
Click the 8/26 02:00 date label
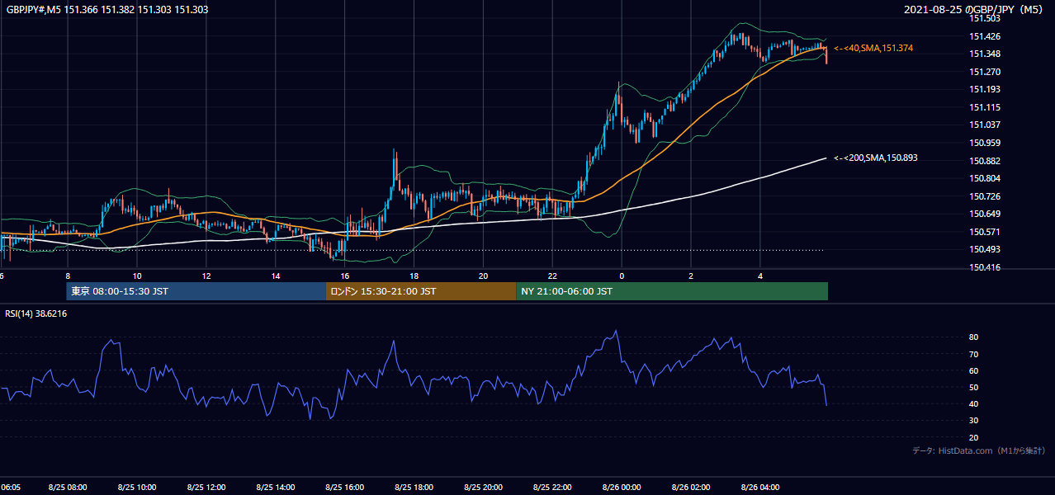(691, 488)
